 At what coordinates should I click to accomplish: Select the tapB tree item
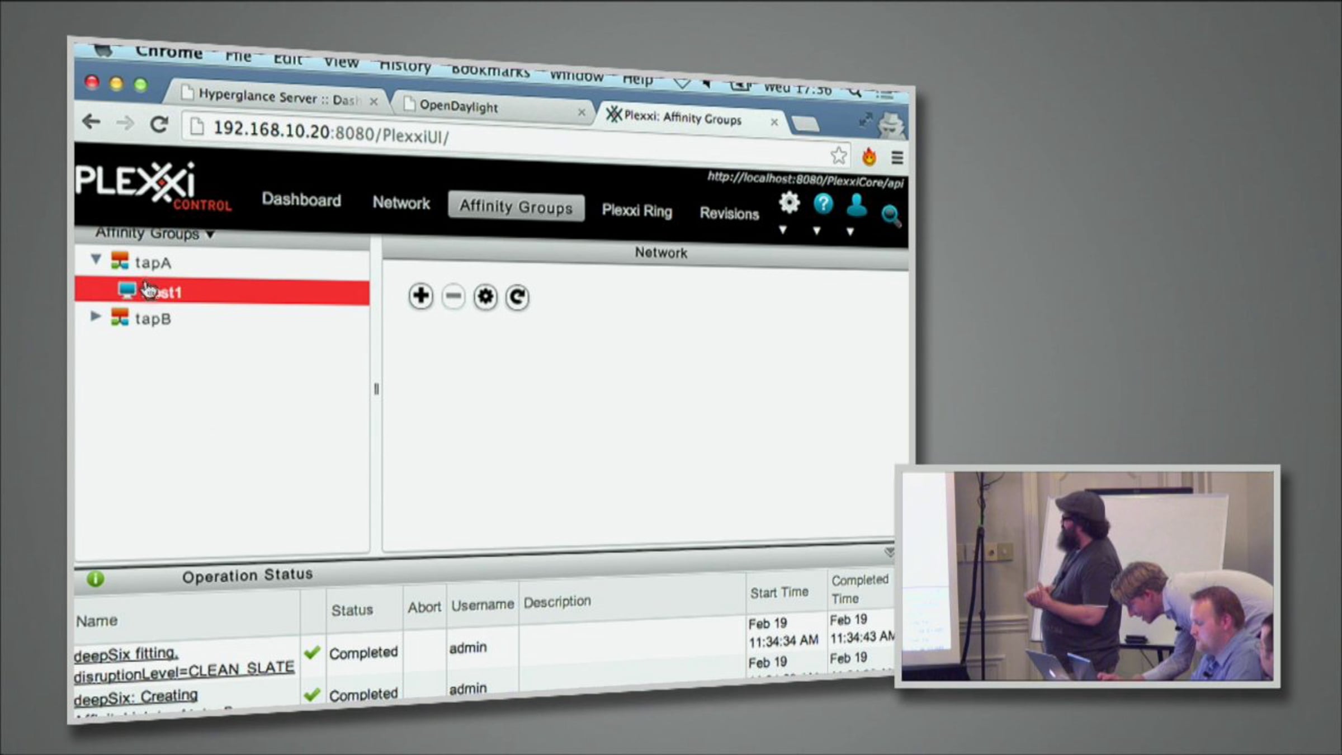coord(153,319)
